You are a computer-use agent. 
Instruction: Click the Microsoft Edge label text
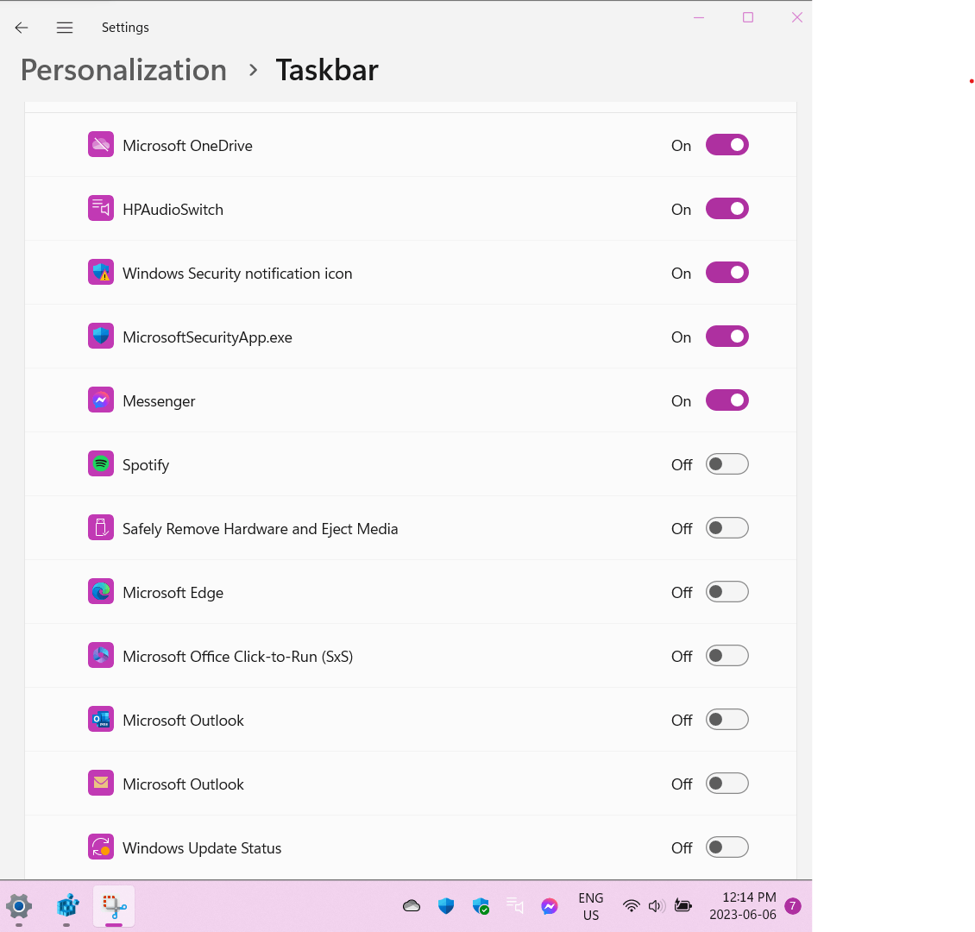click(x=173, y=593)
